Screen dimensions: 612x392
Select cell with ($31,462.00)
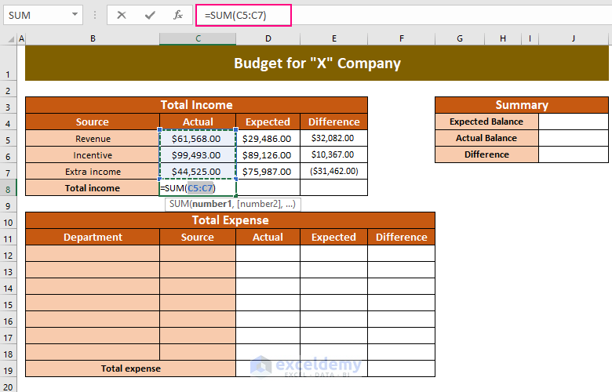(x=333, y=171)
